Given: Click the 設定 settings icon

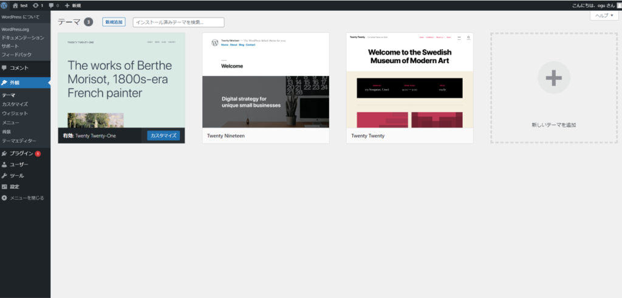Looking at the screenshot, I should click(4, 187).
